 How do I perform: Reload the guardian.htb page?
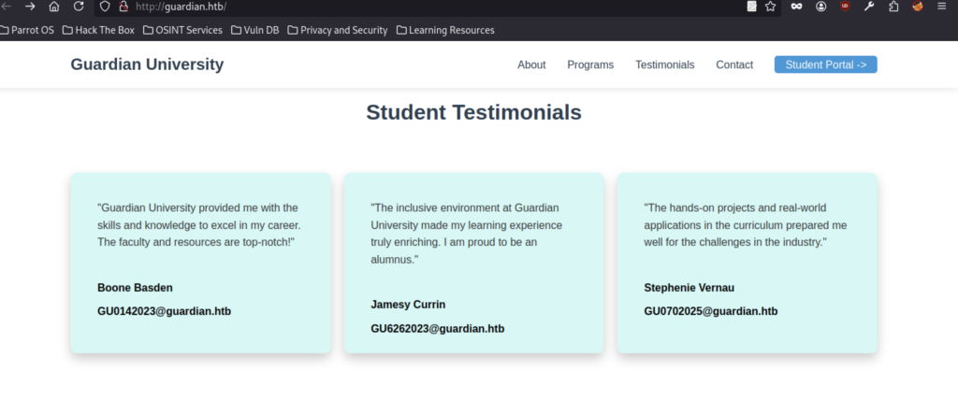[x=78, y=7]
